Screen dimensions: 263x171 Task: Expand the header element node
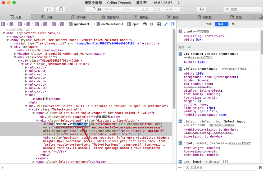[15, 54]
